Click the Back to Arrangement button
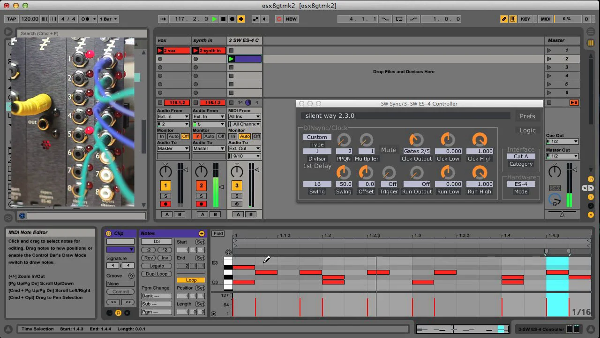The height and width of the screenshot is (338, 600). [x=573, y=103]
